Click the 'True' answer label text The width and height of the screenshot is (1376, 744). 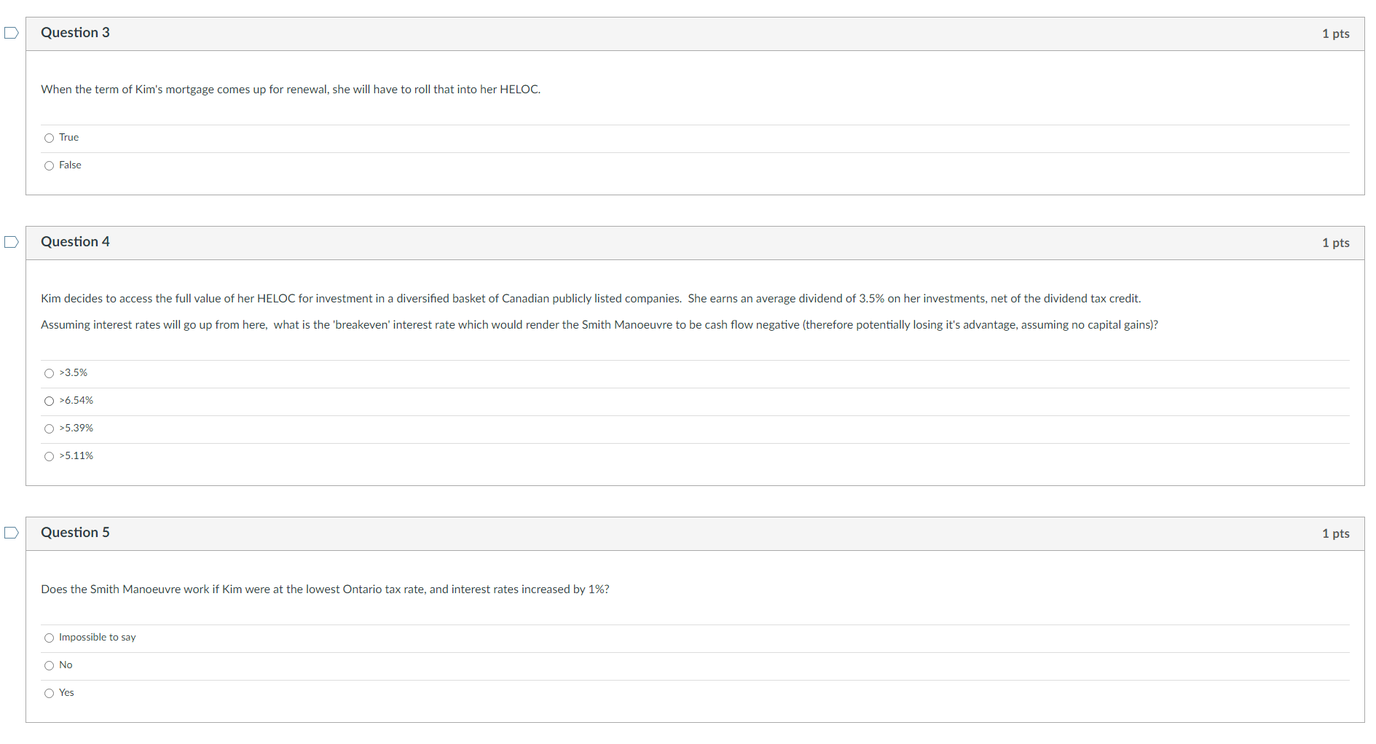69,137
